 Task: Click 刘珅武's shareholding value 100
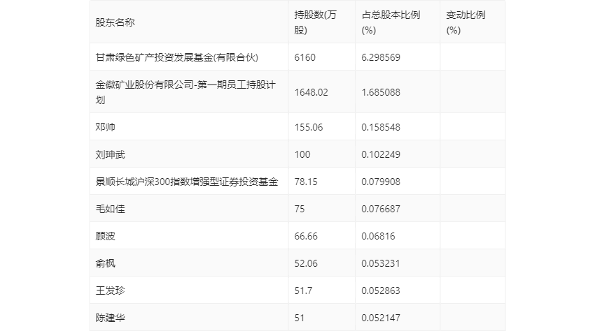tap(302, 154)
